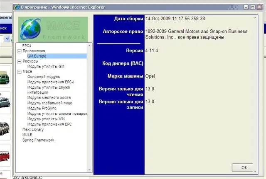Click tree panel scroll down arrow
The width and height of the screenshot is (266, 179).
89,170
